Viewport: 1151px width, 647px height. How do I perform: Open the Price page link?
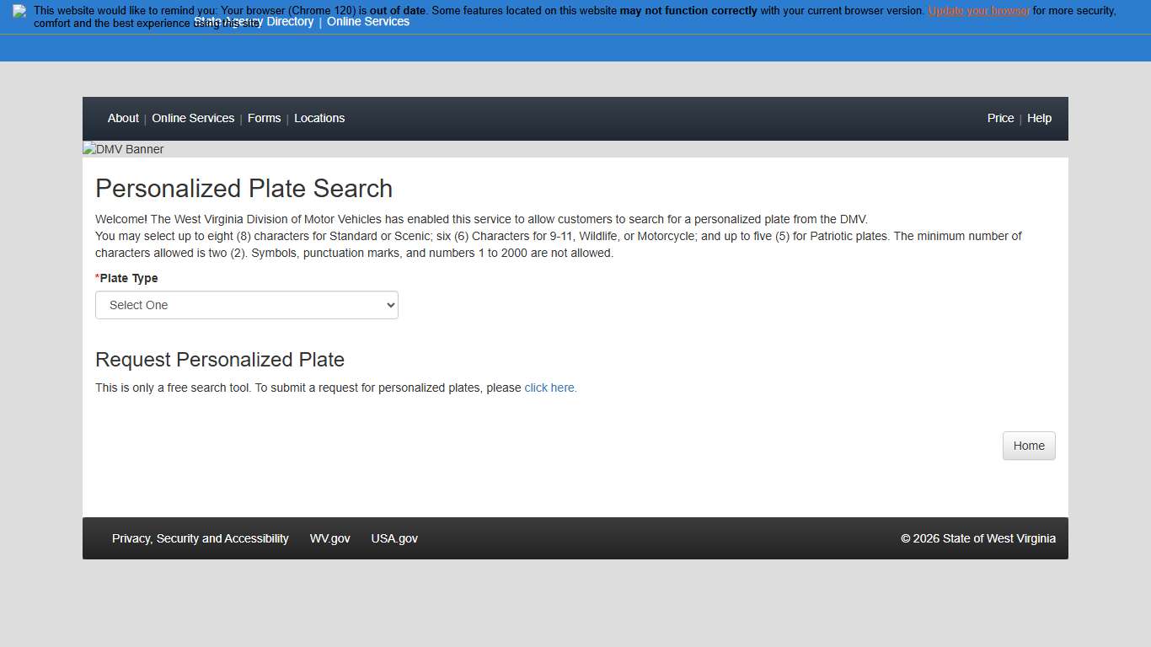tap(1000, 119)
